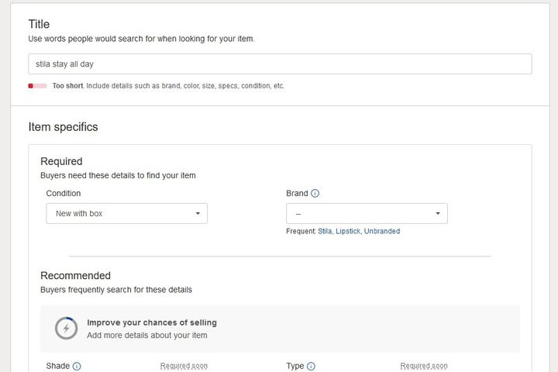Viewport: 558px width, 372px height.
Task: Click Improve your chances of selling text
Action: point(152,322)
